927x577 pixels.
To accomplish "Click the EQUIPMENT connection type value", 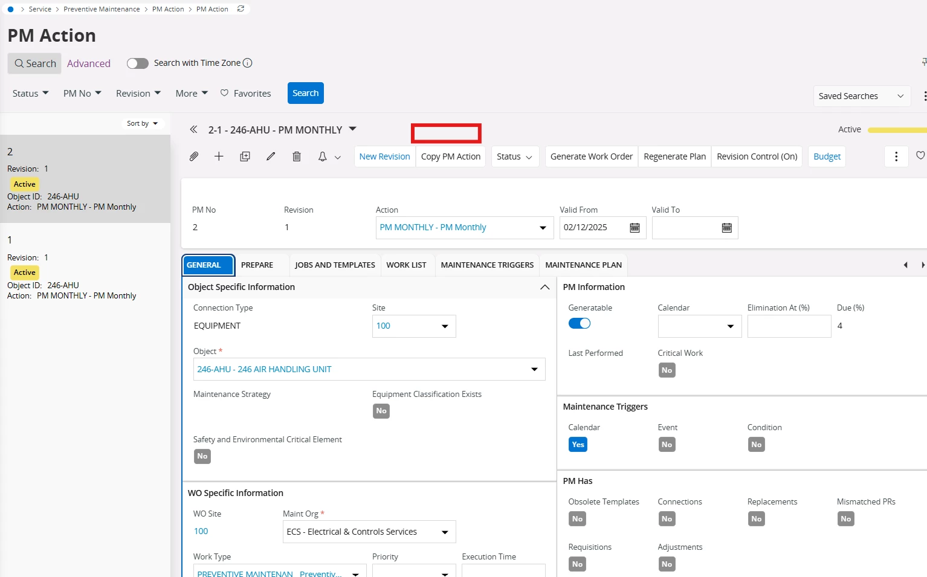I will point(217,326).
